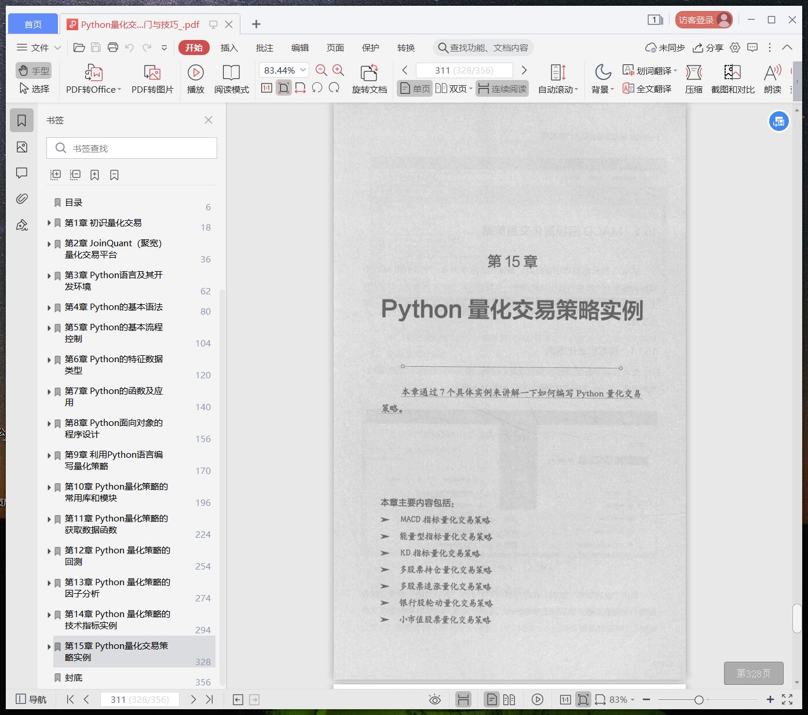This screenshot has width=808, height=715.
Task: Open comments panel icon in sidebar
Action: click(22, 173)
